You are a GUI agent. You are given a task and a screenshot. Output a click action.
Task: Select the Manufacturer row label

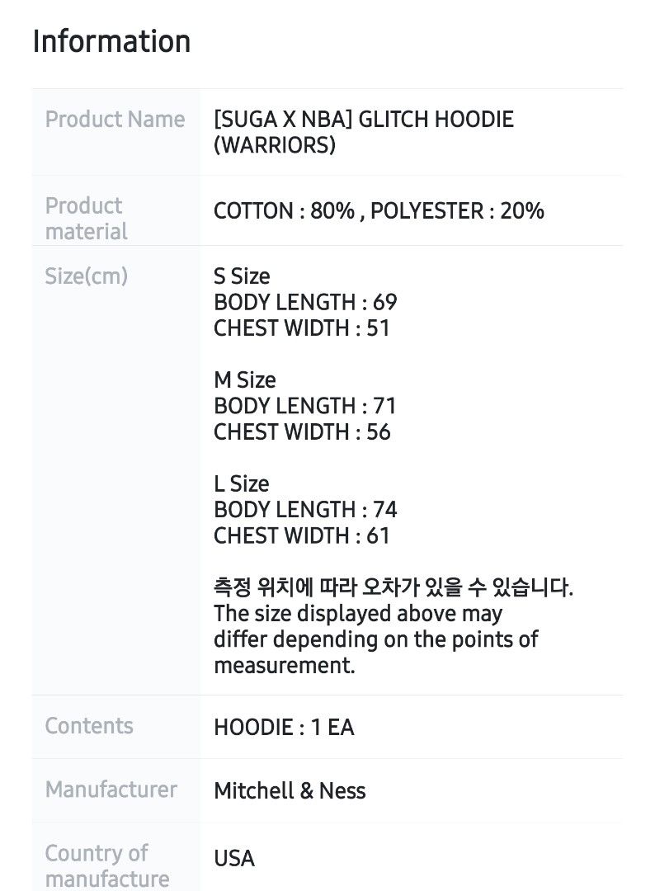pos(111,790)
